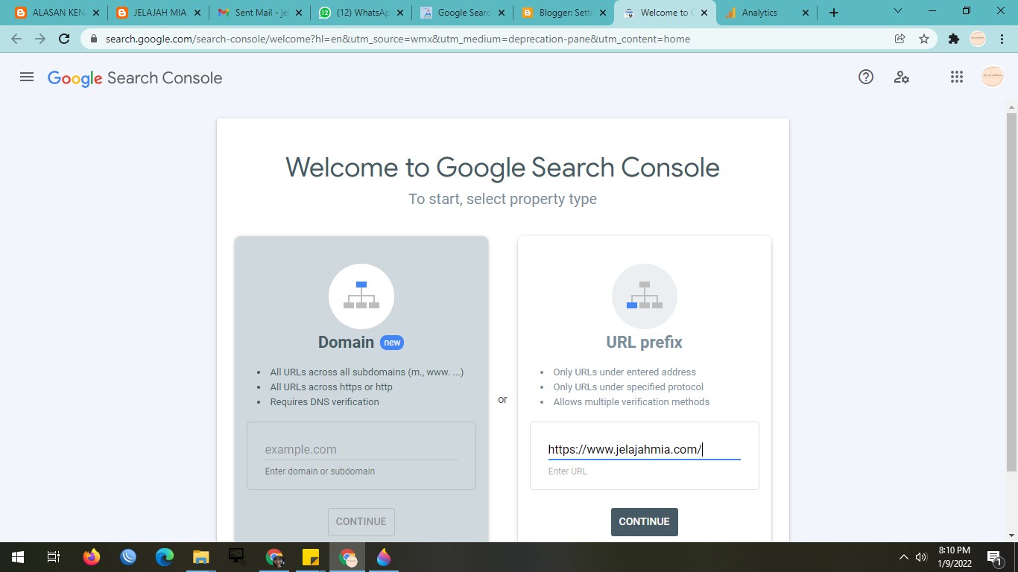Open the Search Console hamburger menu
Viewport: 1018px width, 572px height.
pyautogui.click(x=27, y=77)
